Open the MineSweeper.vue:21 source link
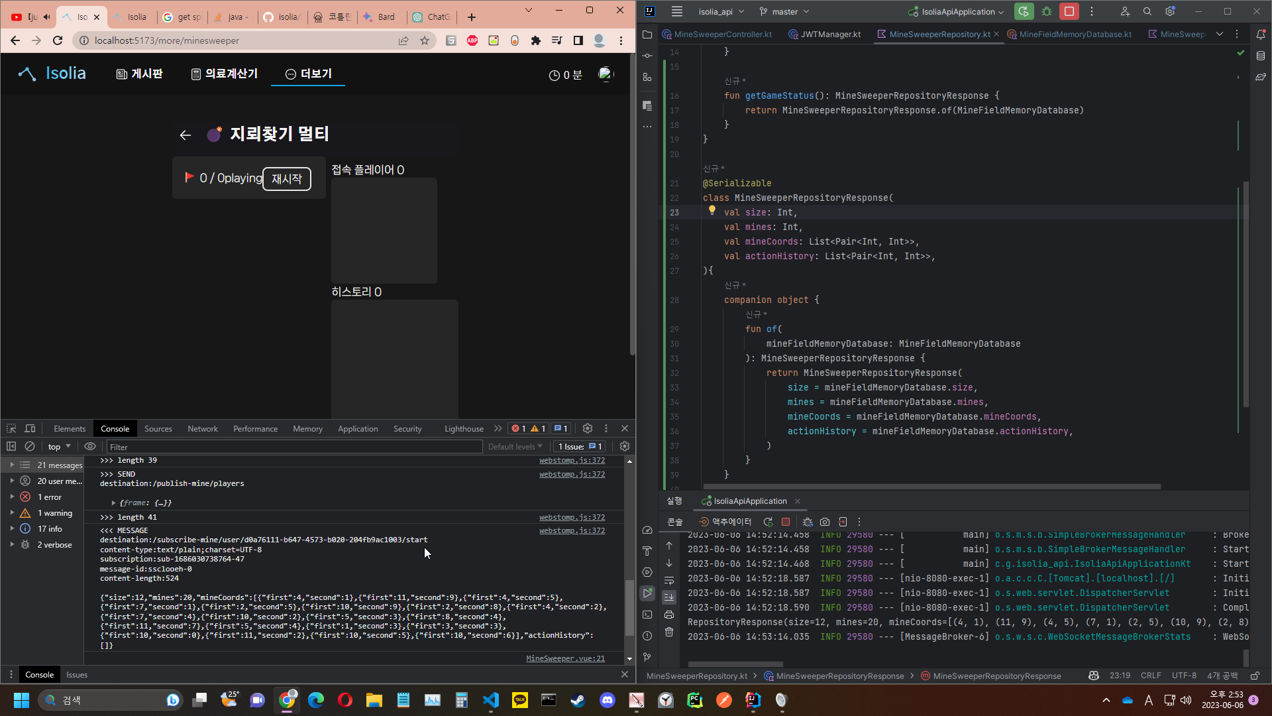The width and height of the screenshot is (1272, 716). [x=565, y=658]
